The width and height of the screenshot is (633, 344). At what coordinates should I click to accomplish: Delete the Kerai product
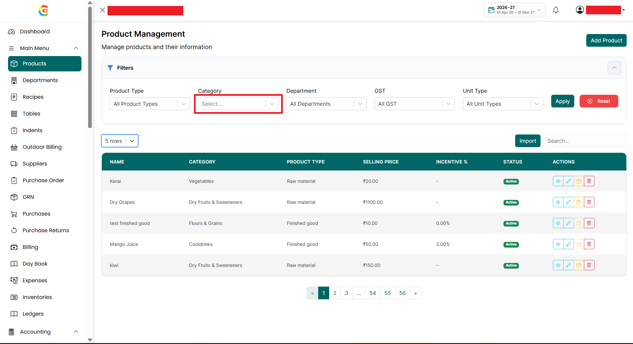point(589,181)
